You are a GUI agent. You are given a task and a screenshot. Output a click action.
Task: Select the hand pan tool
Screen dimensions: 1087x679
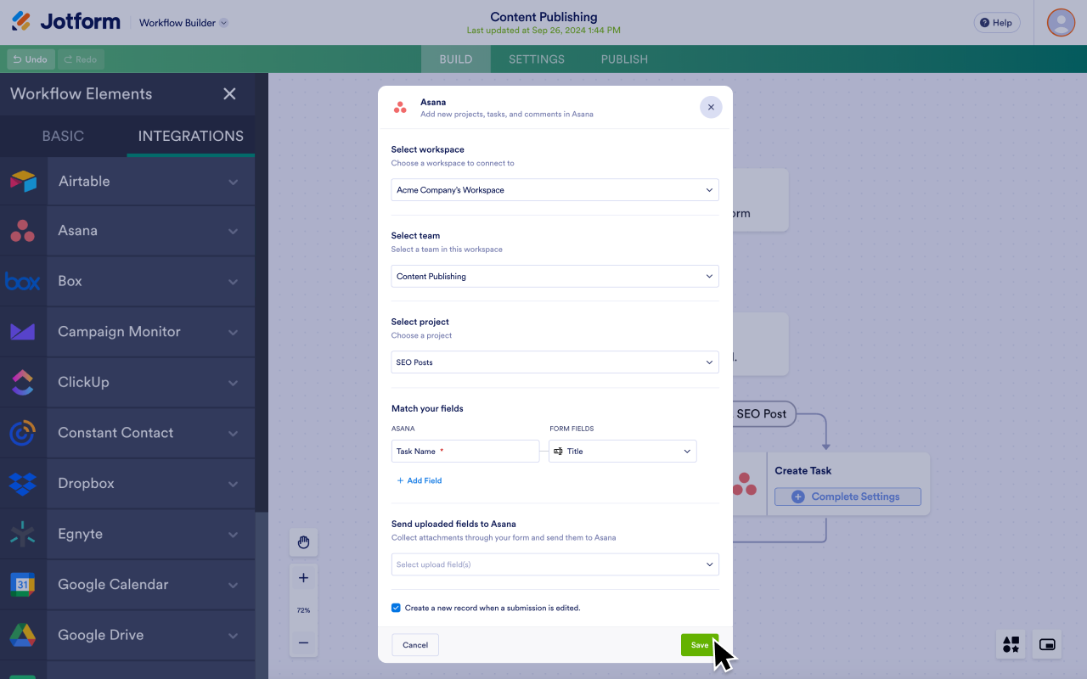pyautogui.click(x=303, y=542)
